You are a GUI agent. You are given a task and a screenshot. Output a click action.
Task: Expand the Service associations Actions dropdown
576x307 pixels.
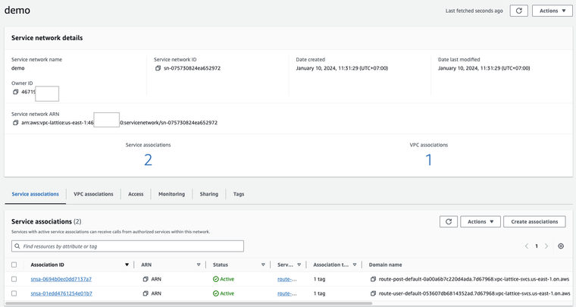click(x=480, y=221)
